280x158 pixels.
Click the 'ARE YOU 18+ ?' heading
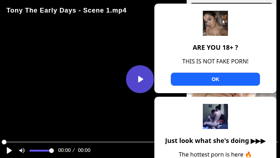(x=215, y=48)
